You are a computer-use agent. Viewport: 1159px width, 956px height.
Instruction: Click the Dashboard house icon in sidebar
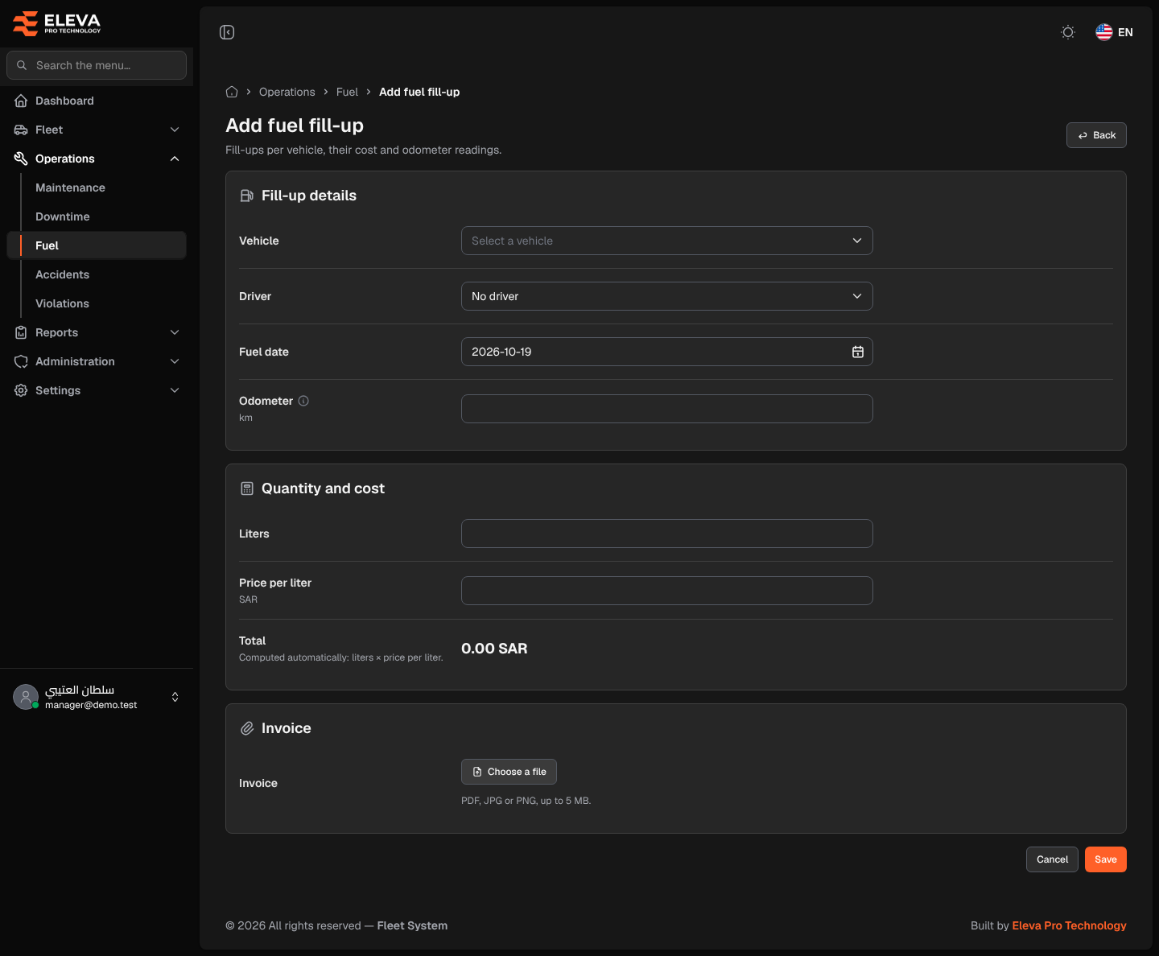[x=21, y=101]
